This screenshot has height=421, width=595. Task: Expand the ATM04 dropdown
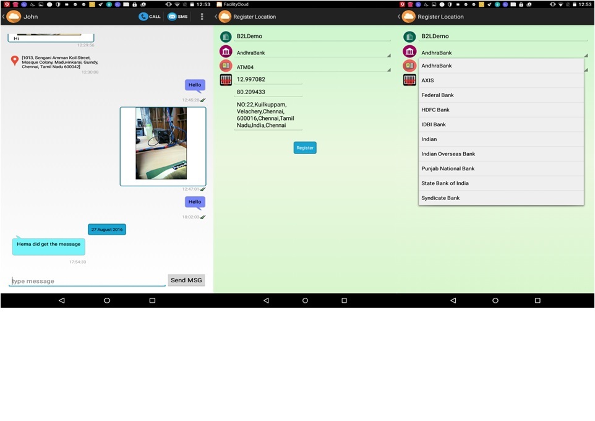(x=312, y=67)
